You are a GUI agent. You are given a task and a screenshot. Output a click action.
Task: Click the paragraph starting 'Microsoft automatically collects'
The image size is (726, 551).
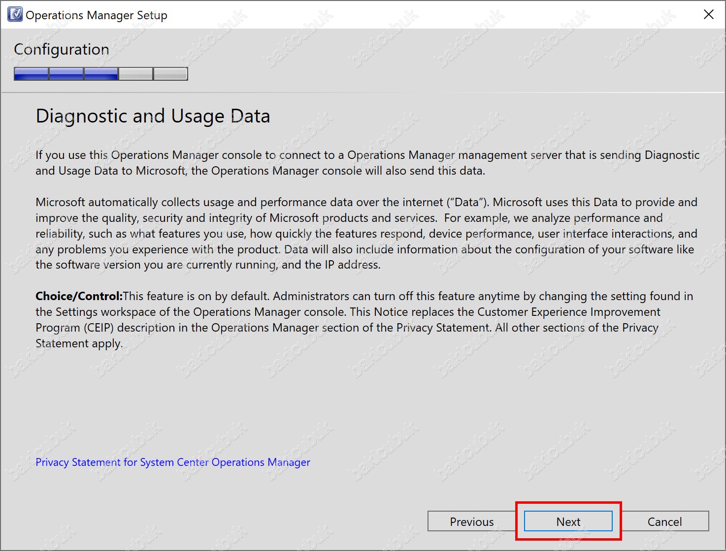366,234
